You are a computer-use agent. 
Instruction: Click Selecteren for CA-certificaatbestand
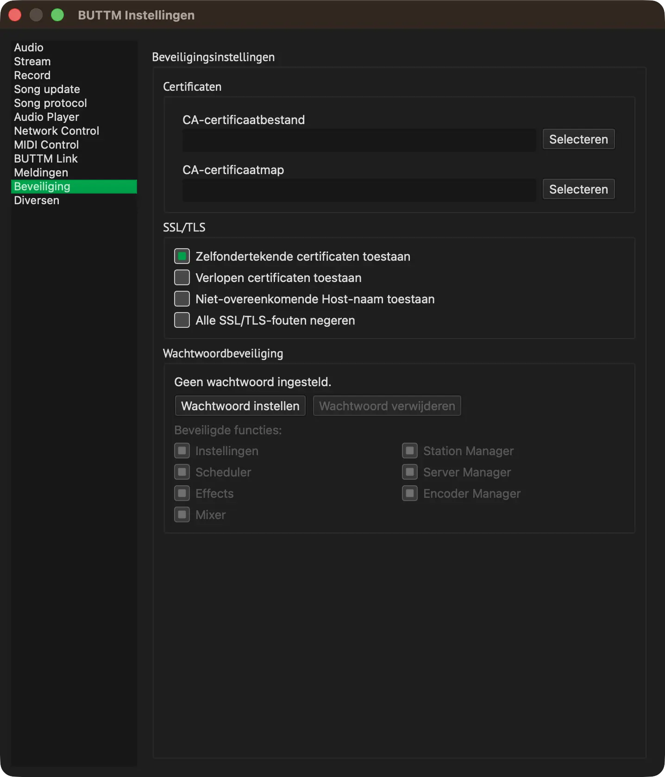tap(578, 139)
